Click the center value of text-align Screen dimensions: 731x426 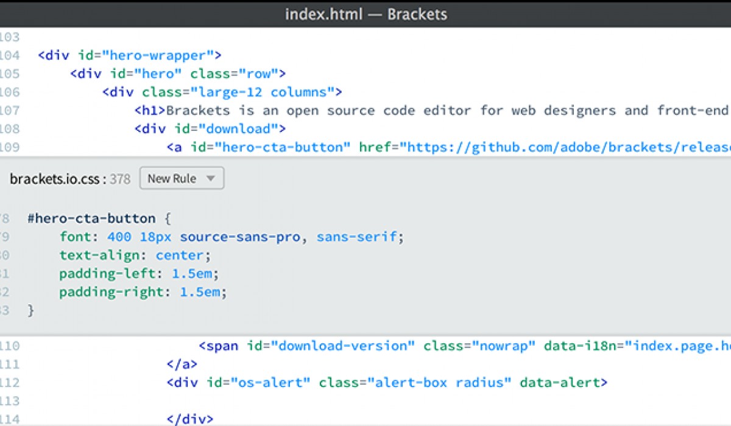coord(180,254)
